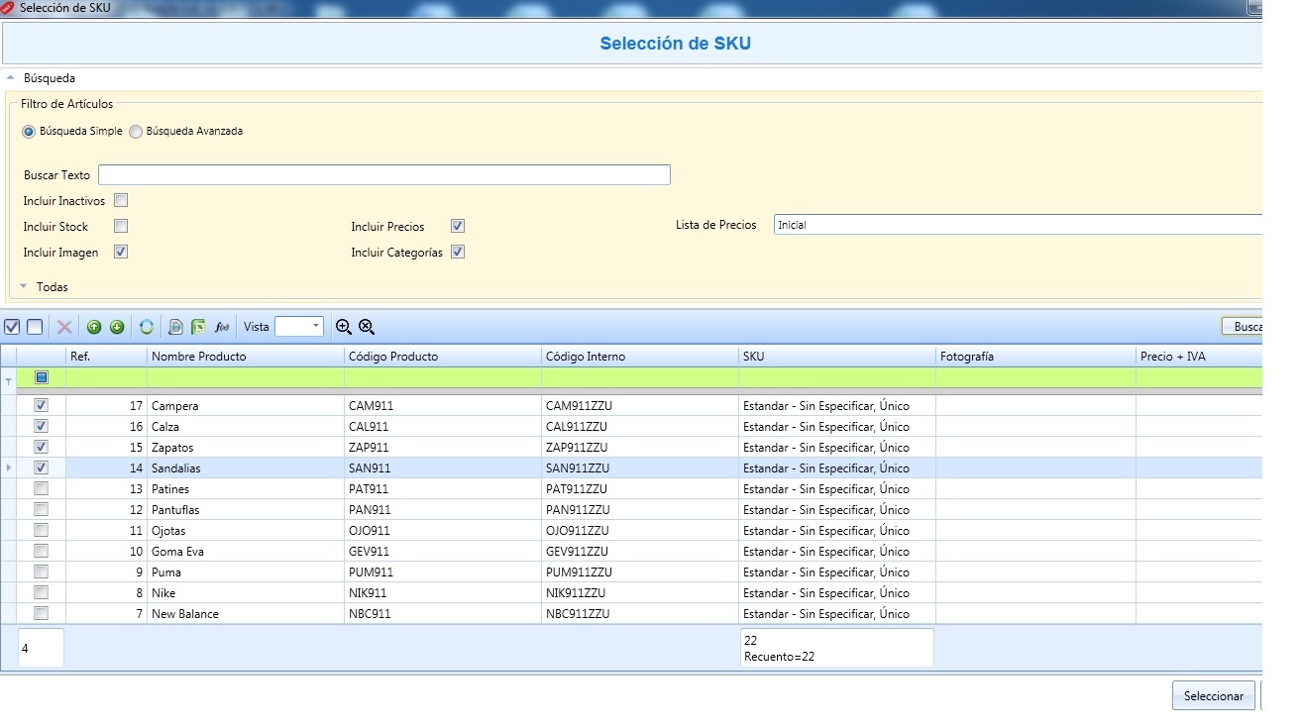
Task: Sort by Precio + IVA column header
Action: pyautogui.click(x=1199, y=357)
